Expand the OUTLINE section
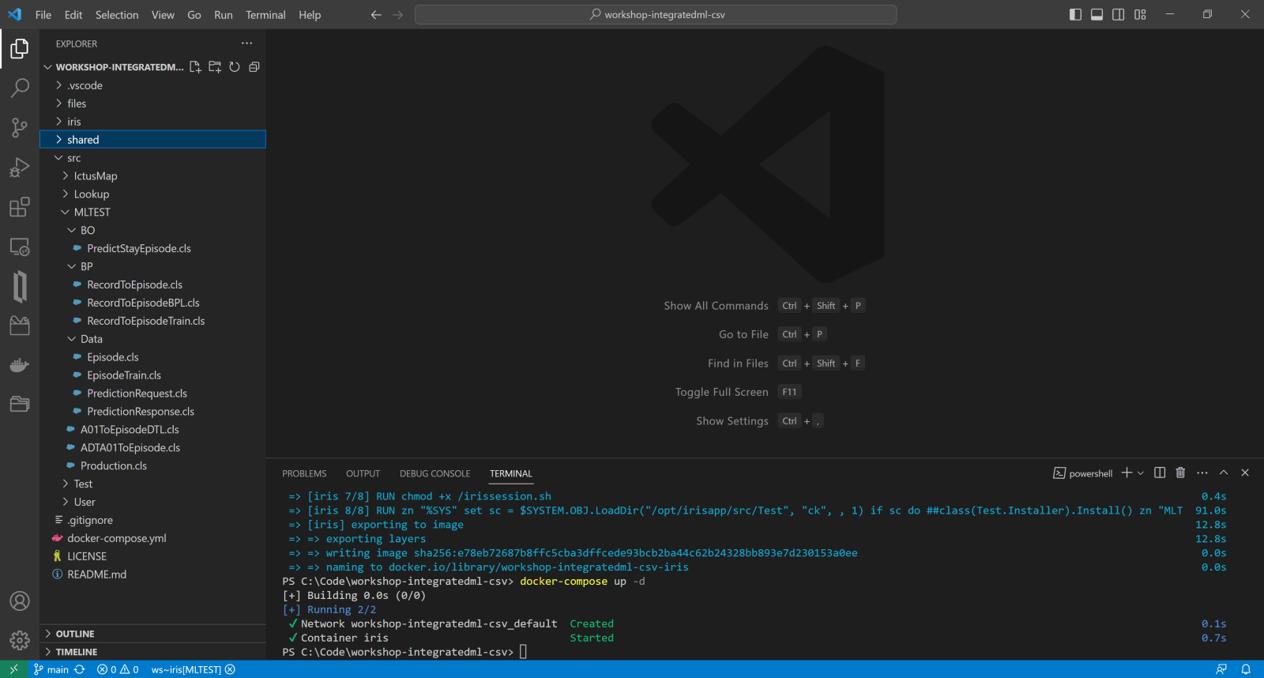Viewport: 1264px width, 678px height. pyautogui.click(x=75, y=634)
